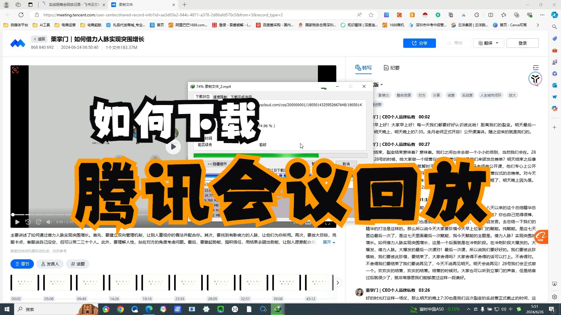The height and width of the screenshot is (315, 561).
Task: Open the Edge sidebar search icon
Action: tap(554, 27)
